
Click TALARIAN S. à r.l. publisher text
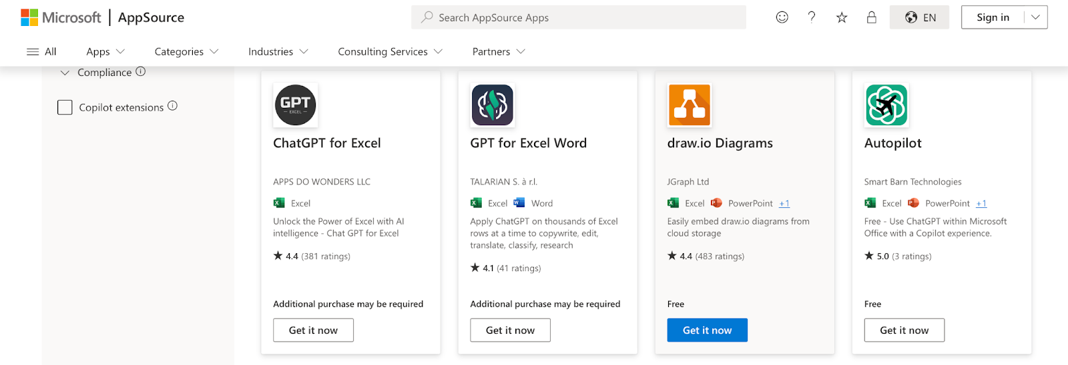coord(504,182)
